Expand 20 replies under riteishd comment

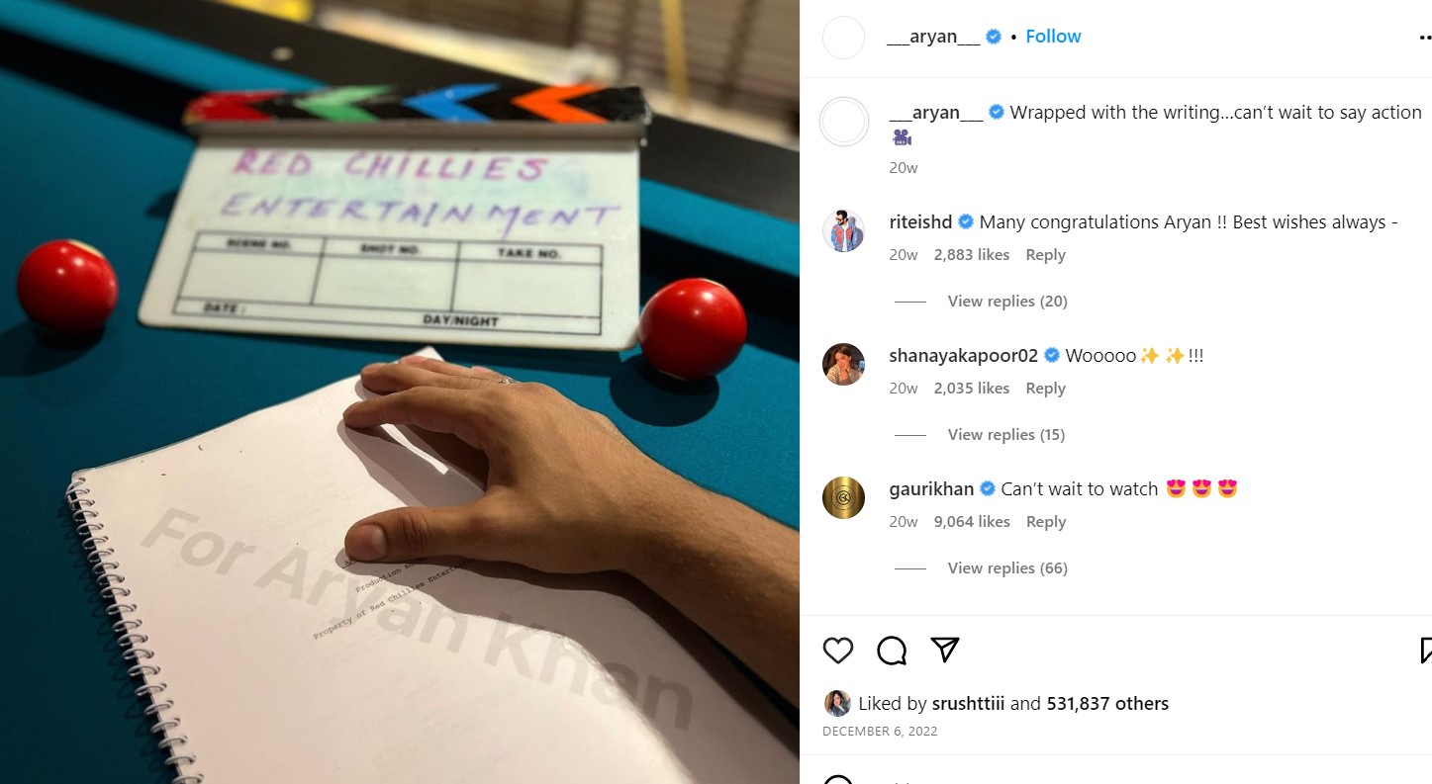[x=1007, y=302]
